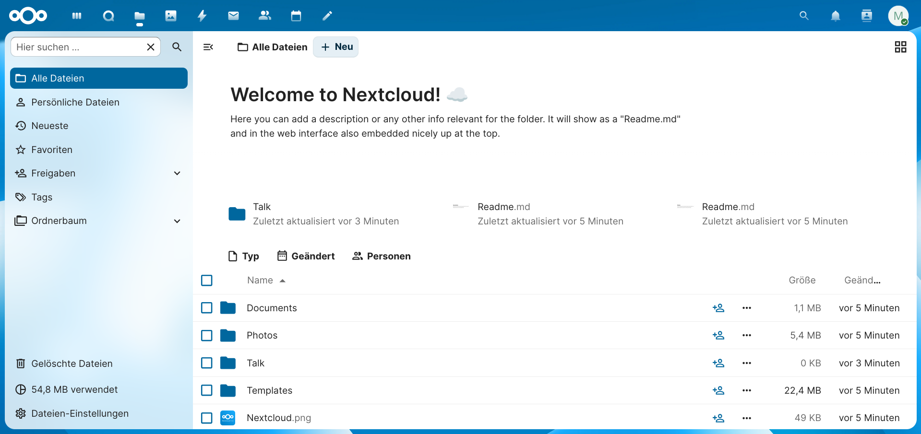
Task: Open the Photos app from the top bar
Action: [x=170, y=15]
